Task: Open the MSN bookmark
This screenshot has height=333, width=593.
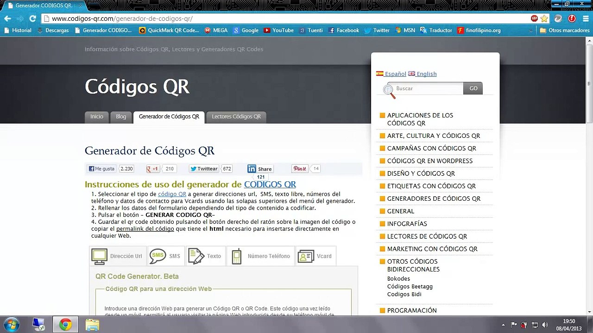Action: (x=405, y=30)
